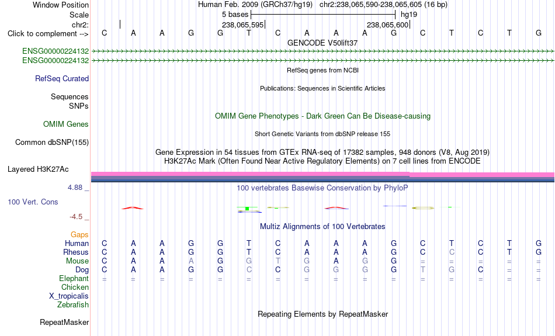The image size is (555, 336).
Task: Click the H3K27Ac Mark ENCODE track title
Action: 322,161
